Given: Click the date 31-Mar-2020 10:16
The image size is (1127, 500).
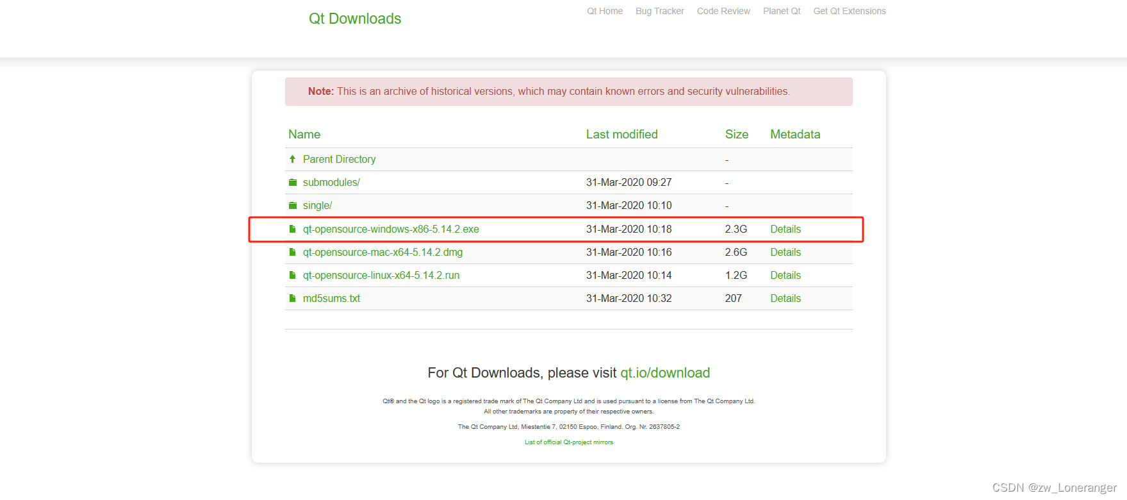Looking at the screenshot, I should (629, 253).
